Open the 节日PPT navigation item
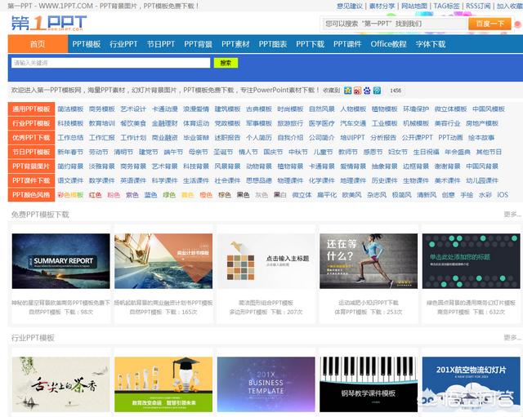 click(x=161, y=44)
